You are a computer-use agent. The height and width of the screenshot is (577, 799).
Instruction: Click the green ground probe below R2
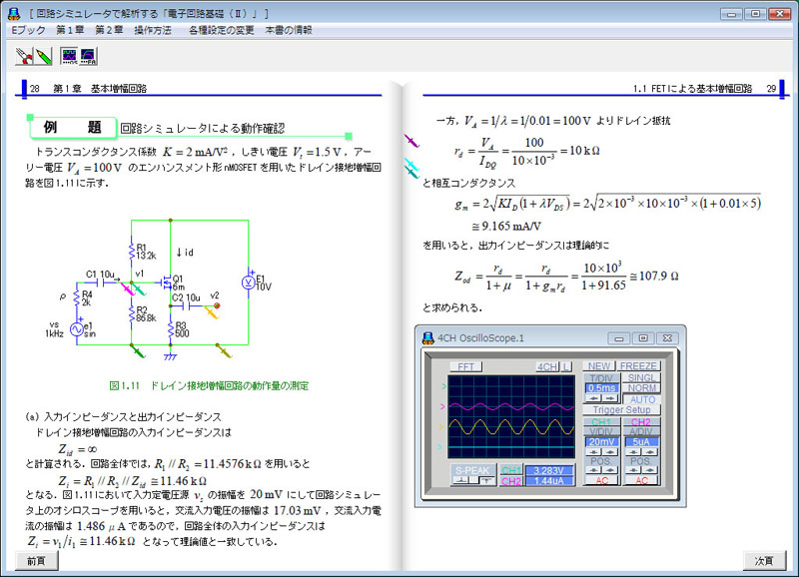tap(138, 350)
